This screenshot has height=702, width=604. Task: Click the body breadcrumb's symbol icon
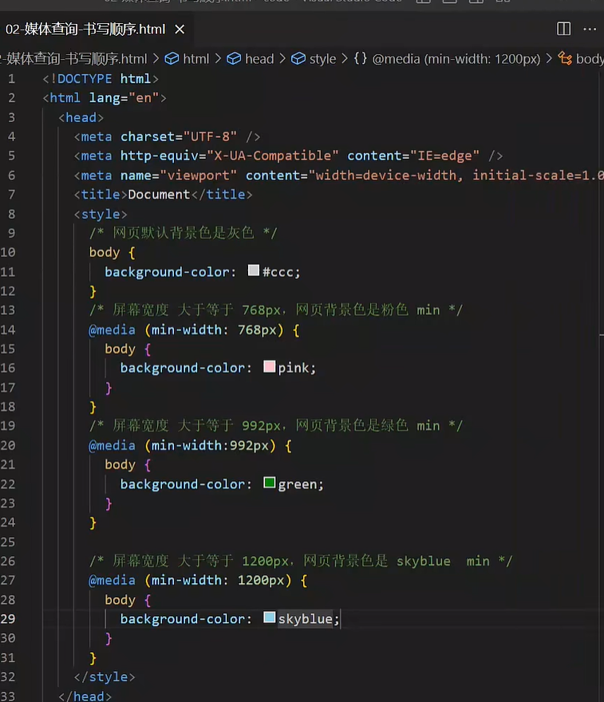[565, 59]
